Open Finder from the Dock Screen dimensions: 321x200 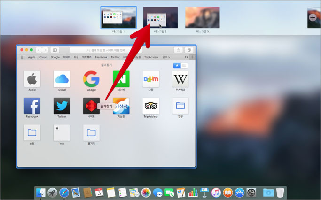[x=41, y=192]
